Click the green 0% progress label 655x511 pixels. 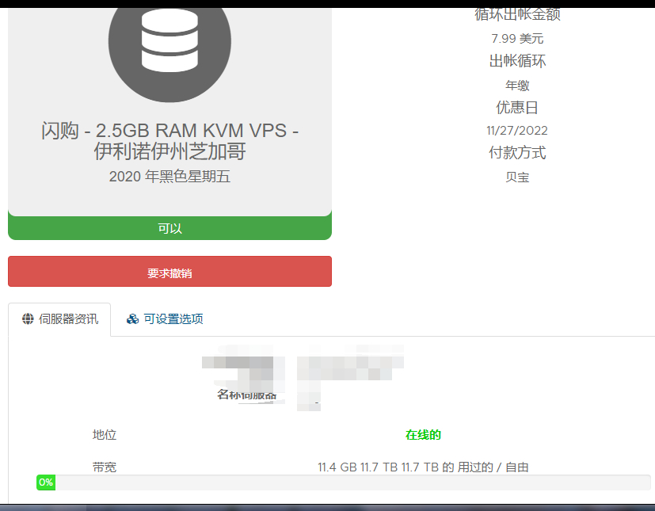46,482
